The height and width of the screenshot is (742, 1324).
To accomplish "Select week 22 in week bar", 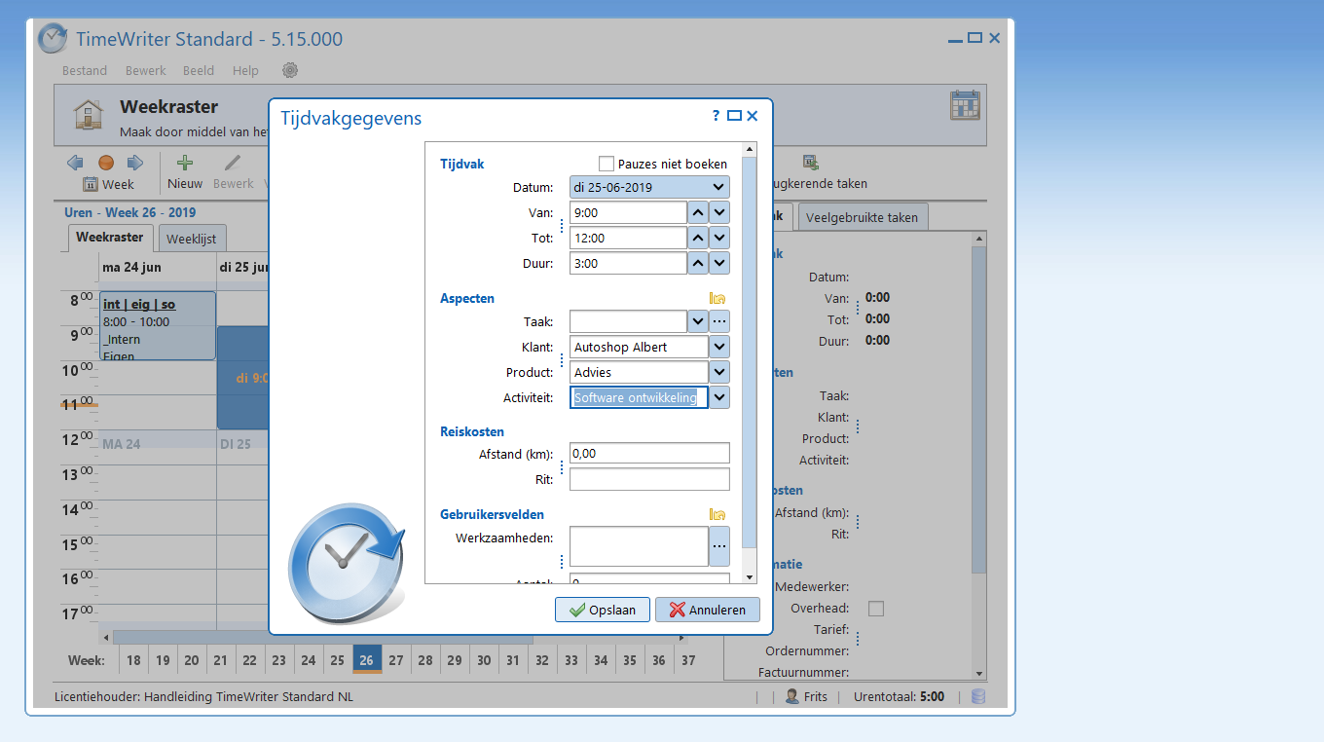I will pyautogui.click(x=250, y=660).
